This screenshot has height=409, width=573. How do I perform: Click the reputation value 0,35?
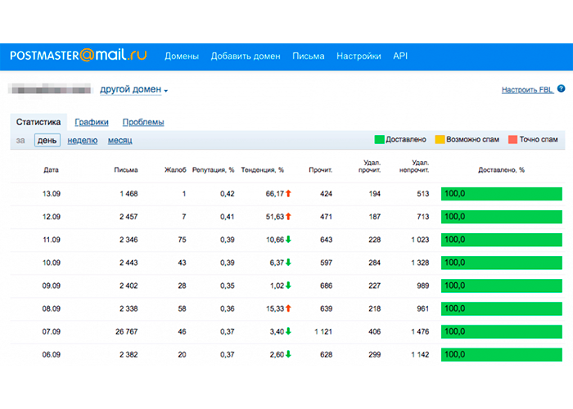pyautogui.click(x=228, y=286)
